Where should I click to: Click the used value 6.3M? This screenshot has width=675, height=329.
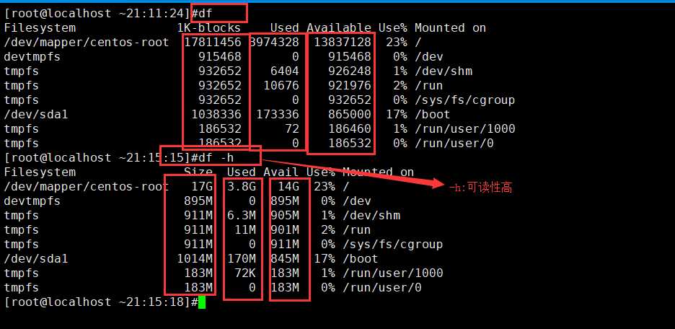point(242,215)
